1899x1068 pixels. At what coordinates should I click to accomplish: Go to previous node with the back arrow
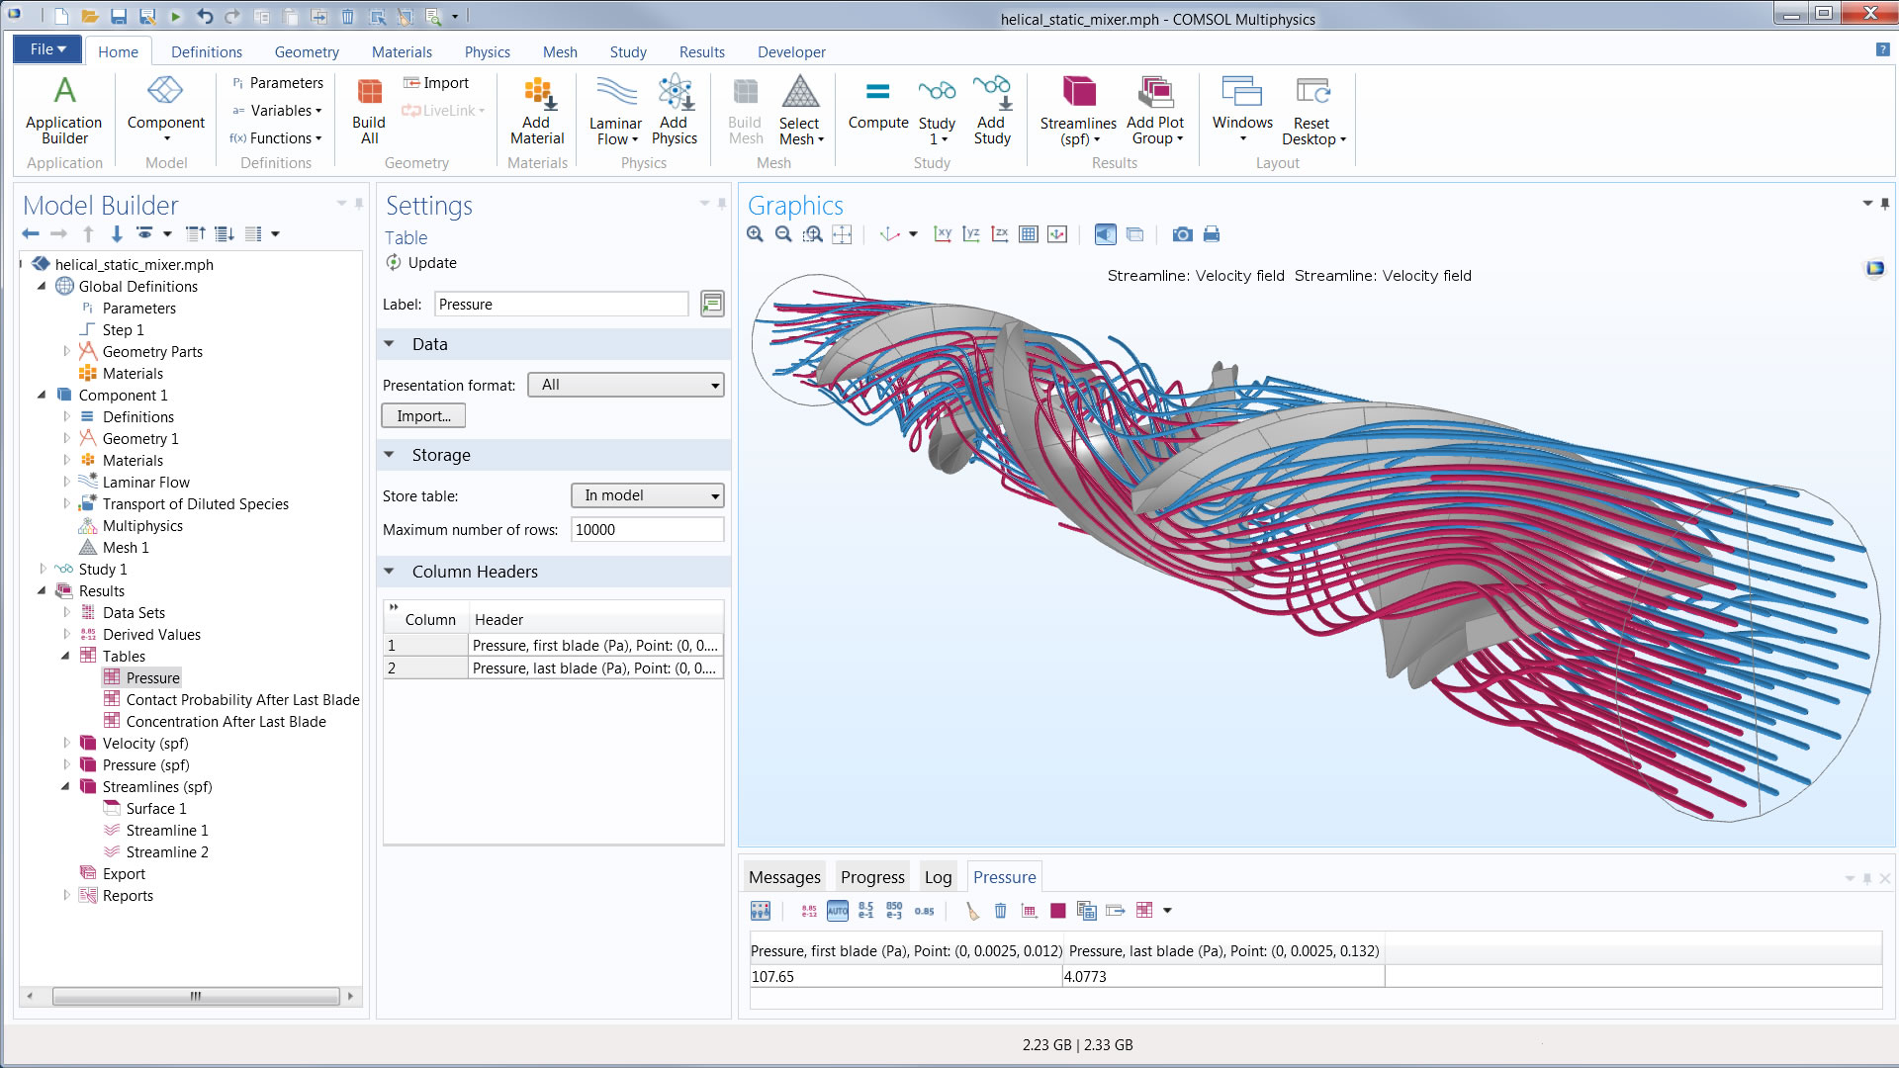pyautogui.click(x=31, y=234)
